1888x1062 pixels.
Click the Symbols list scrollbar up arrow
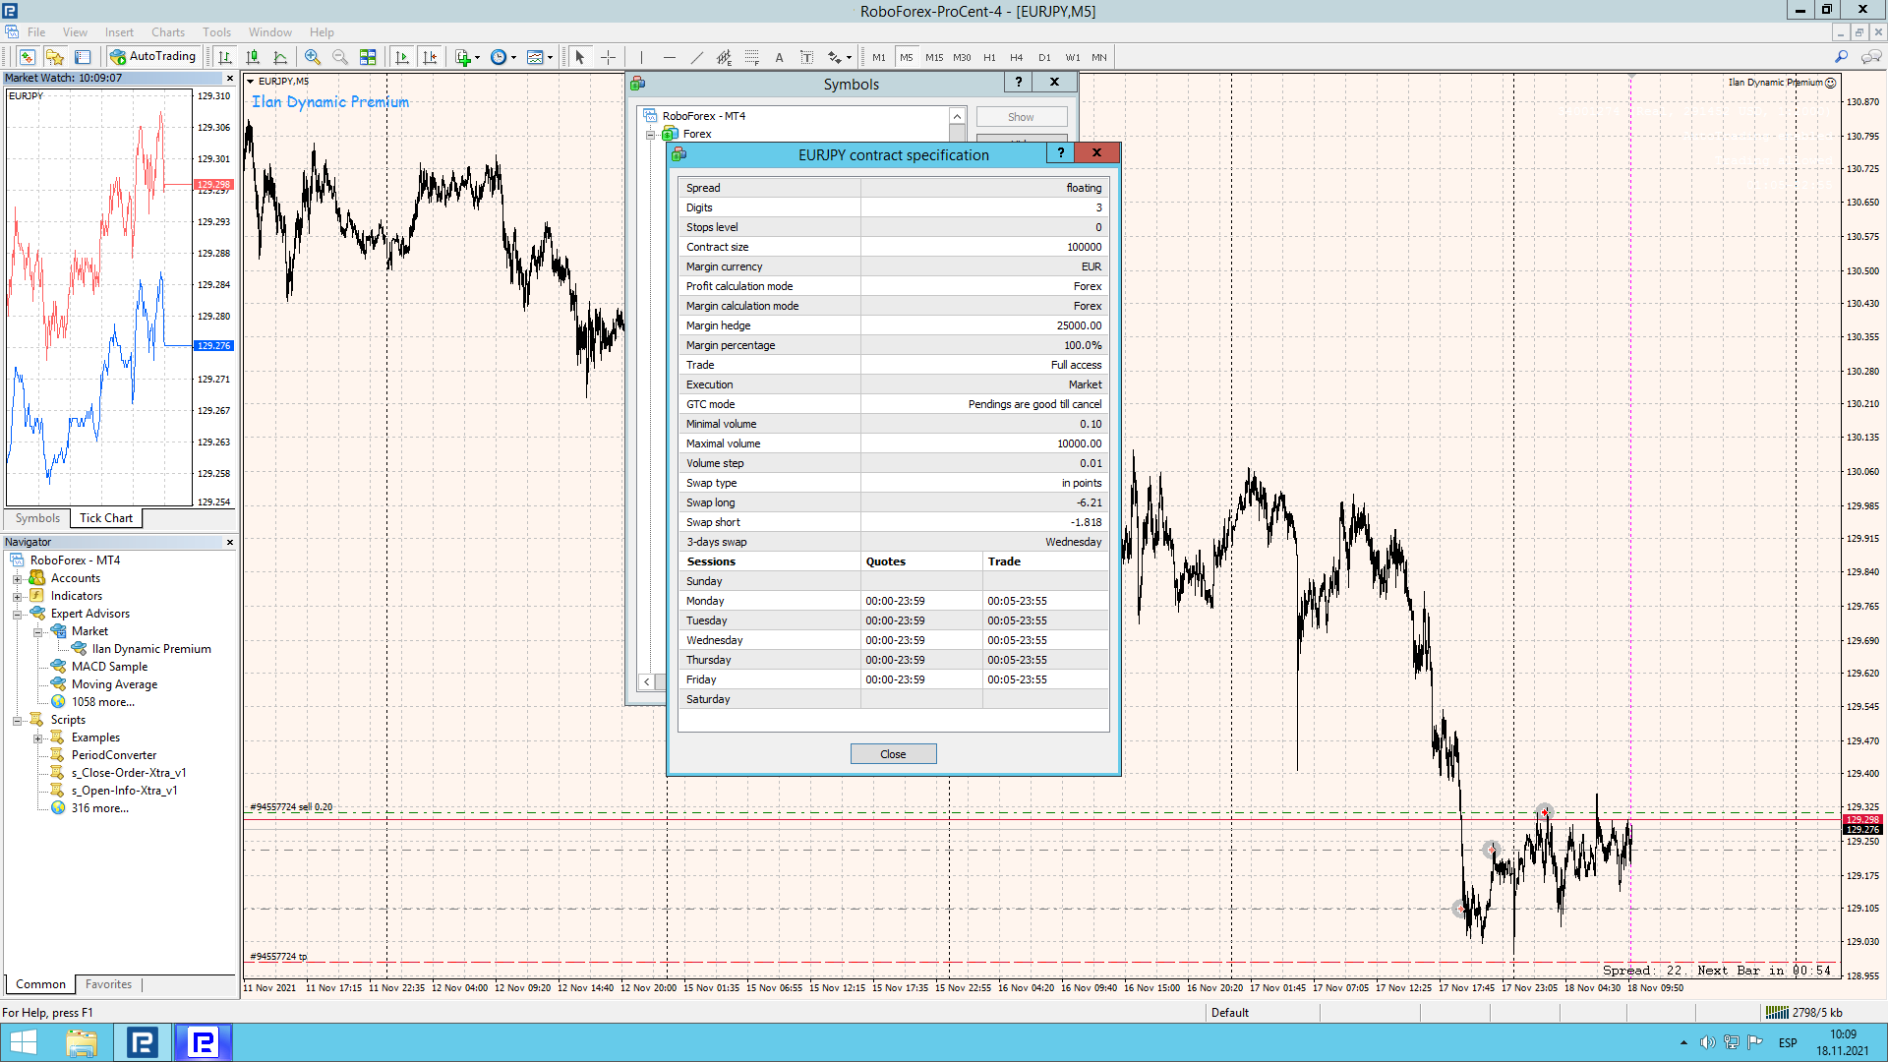(x=956, y=116)
